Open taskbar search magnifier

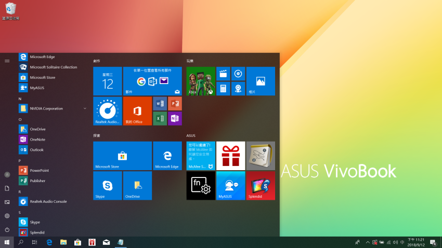tap(21, 242)
